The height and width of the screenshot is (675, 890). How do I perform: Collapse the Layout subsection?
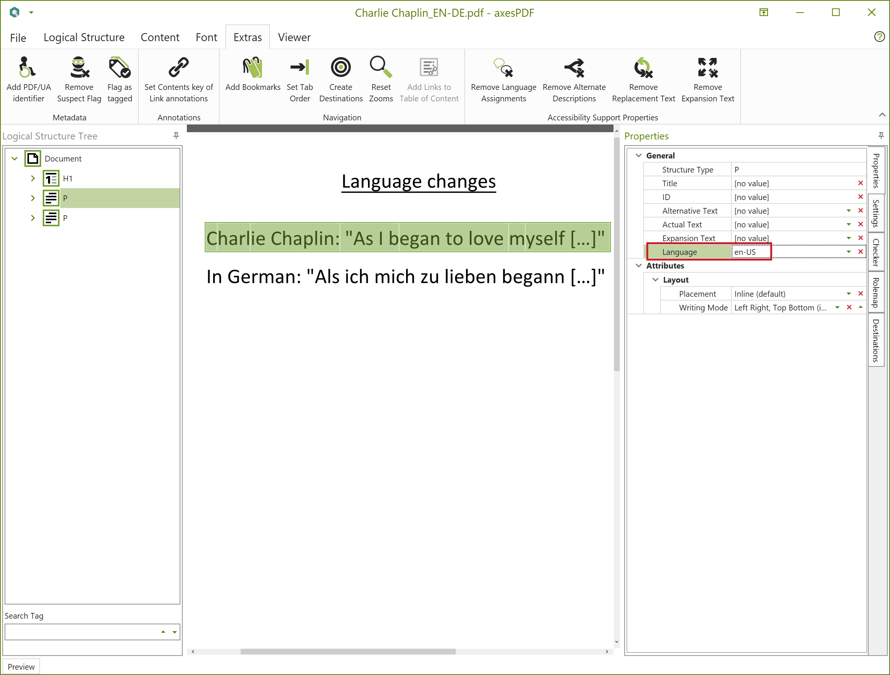click(655, 279)
